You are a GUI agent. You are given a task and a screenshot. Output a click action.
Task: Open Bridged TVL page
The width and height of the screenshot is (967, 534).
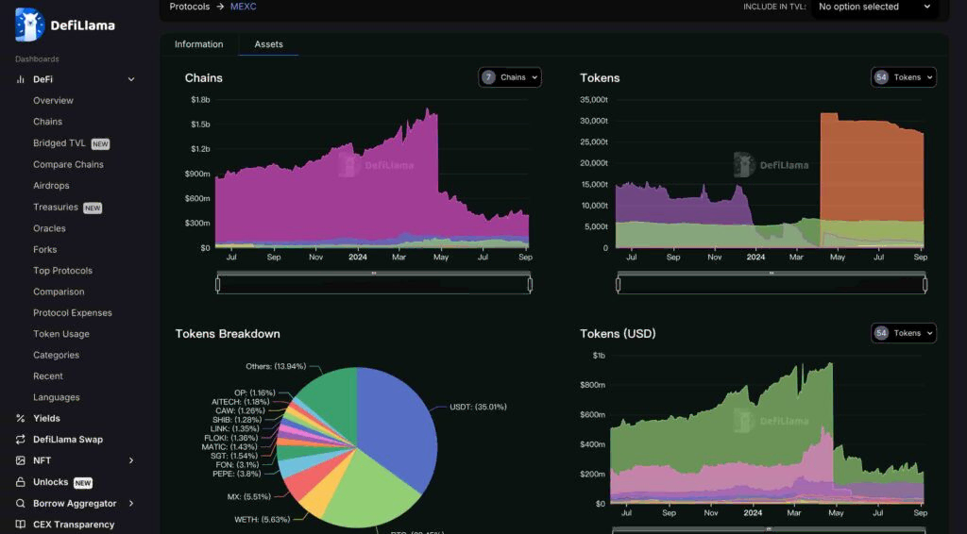click(59, 142)
